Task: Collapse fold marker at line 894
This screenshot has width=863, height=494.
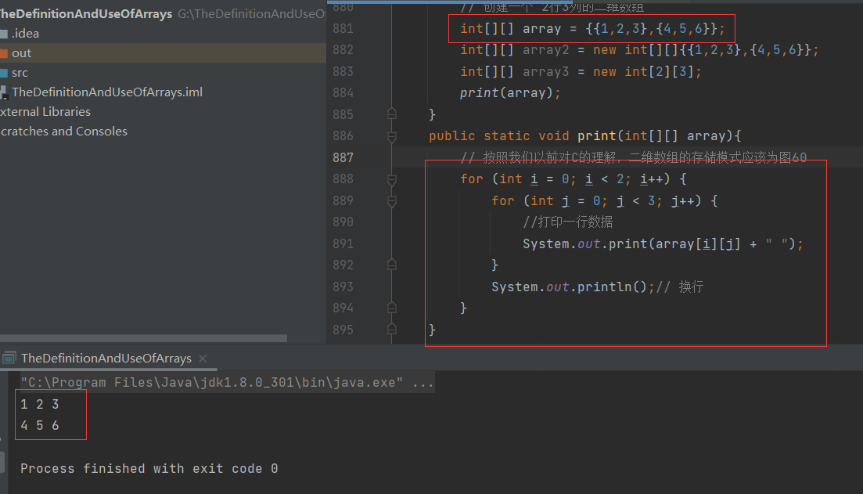Action: 392,308
